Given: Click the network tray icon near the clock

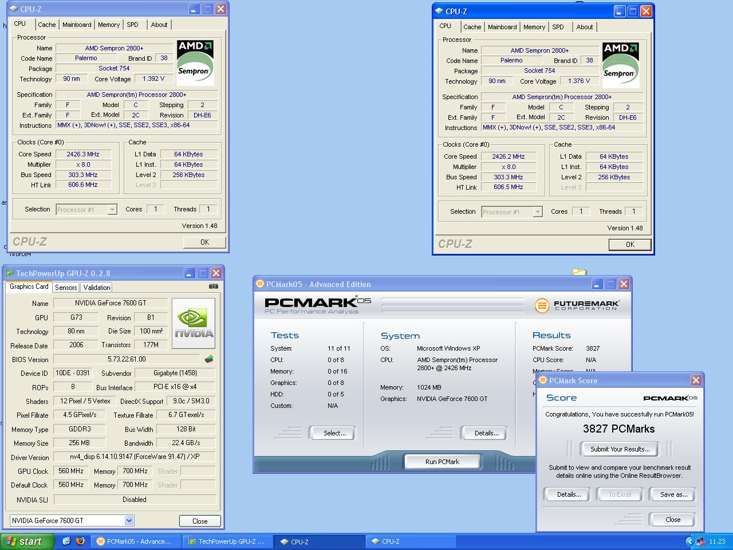Looking at the screenshot, I should coord(700,541).
